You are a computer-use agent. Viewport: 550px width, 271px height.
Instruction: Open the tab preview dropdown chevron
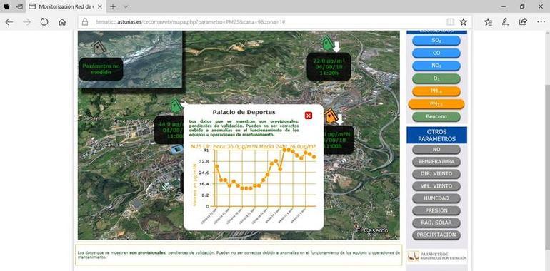126,6
